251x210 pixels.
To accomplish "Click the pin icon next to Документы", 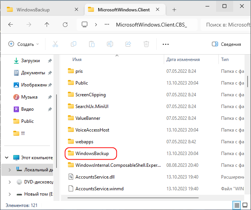I will pyautogui.click(x=50, y=73).
